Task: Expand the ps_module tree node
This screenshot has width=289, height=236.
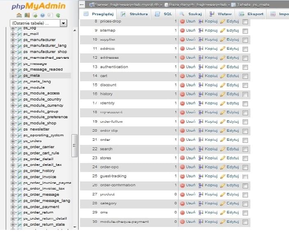Action: (13, 87)
